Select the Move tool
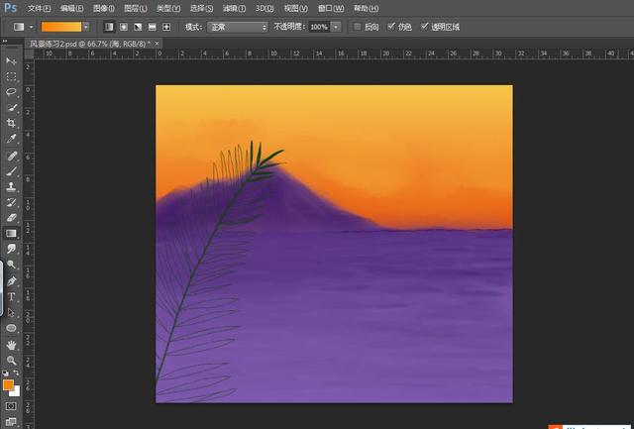 pos(11,61)
